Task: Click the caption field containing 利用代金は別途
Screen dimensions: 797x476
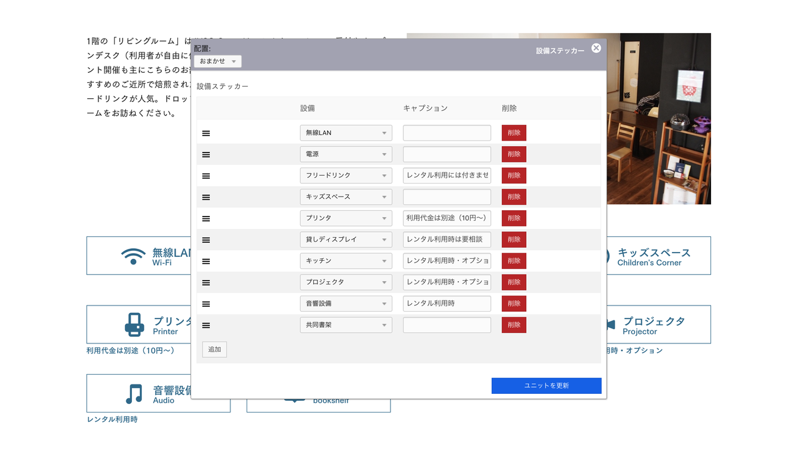Action: [x=446, y=218]
